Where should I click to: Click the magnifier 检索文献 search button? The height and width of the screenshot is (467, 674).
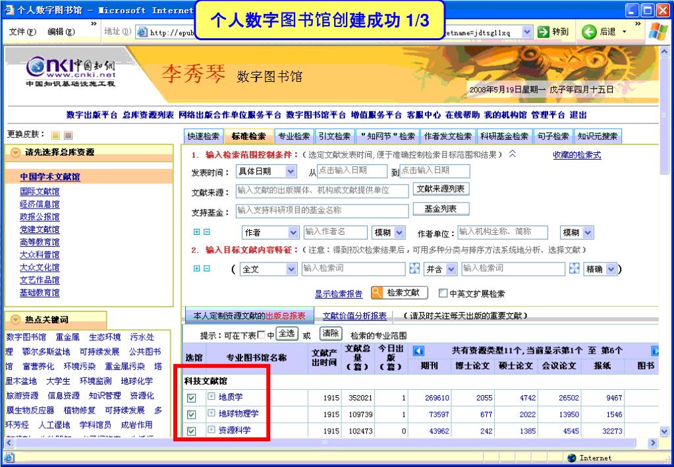(399, 293)
